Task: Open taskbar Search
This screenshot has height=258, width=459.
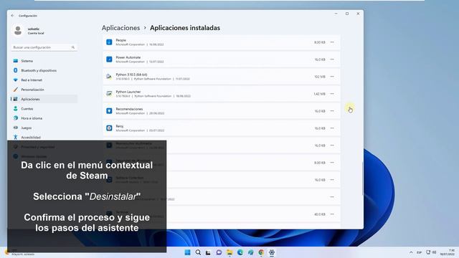Action: coord(198,252)
